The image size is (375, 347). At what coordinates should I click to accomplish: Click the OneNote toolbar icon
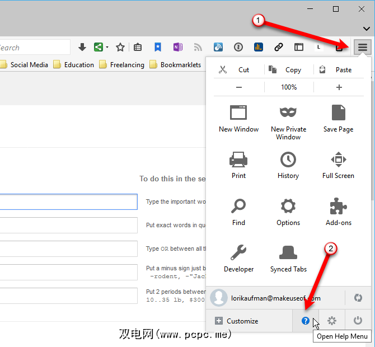pyautogui.click(x=178, y=48)
